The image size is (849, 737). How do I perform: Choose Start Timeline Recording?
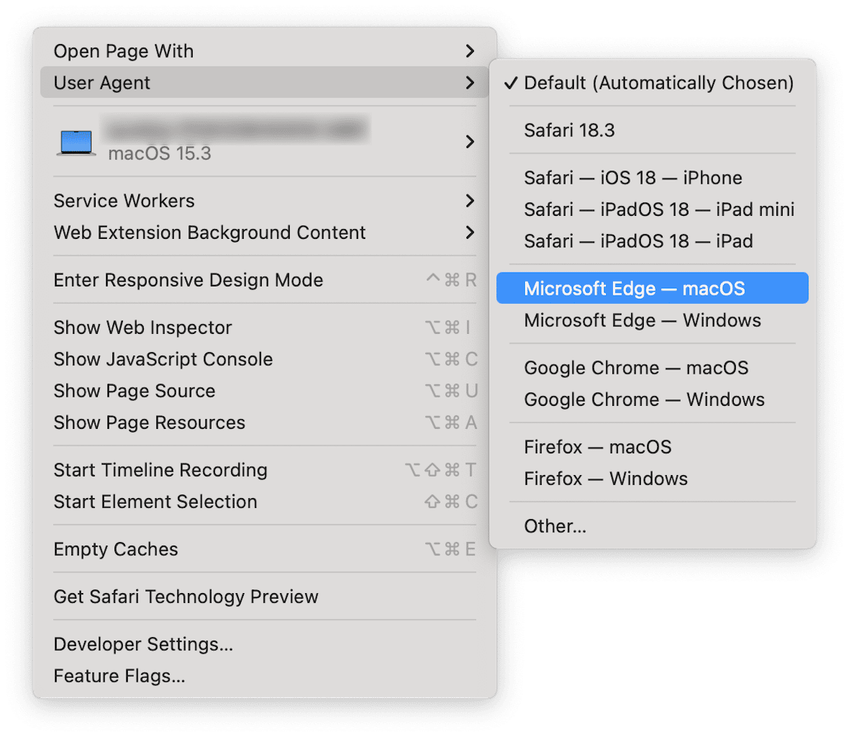click(x=265, y=470)
